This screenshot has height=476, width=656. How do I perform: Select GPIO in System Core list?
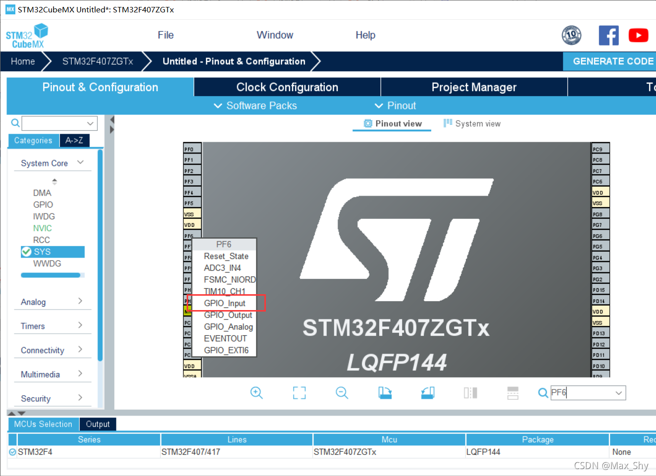pos(43,205)
